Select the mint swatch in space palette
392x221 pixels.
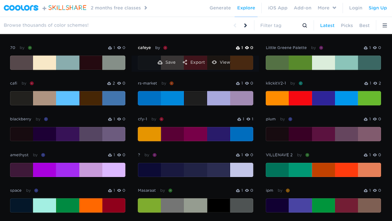[x=44, y=205]
